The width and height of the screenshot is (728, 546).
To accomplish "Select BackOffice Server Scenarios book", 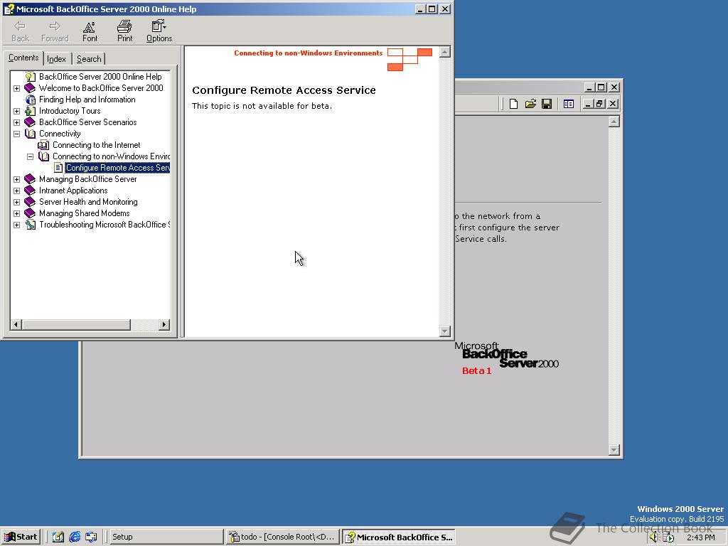I will point(87,122).
